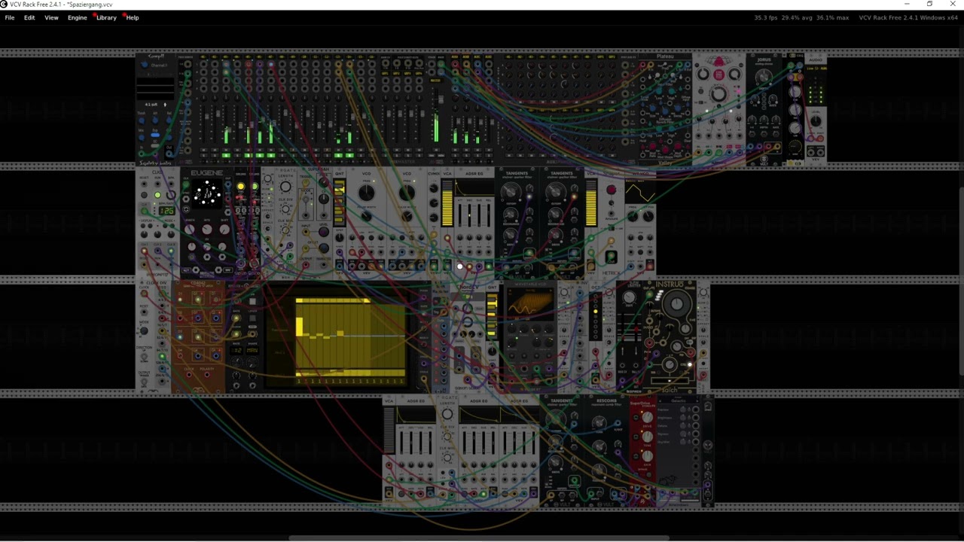The height and width of the screenshot is (542, 964).
Task: Click the LENGTH knob on Eugene module
Action: pyautogui.click(x=190, y=230)
